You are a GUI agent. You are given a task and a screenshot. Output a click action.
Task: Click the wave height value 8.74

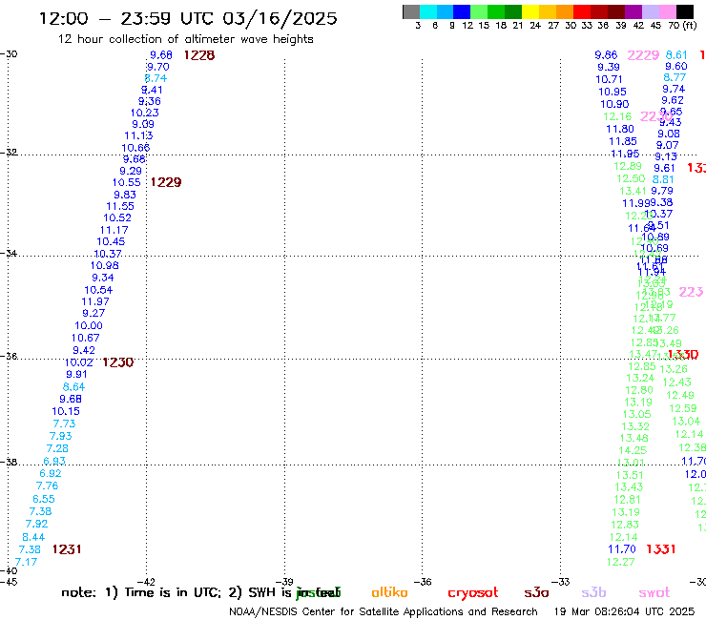(156, 78)
